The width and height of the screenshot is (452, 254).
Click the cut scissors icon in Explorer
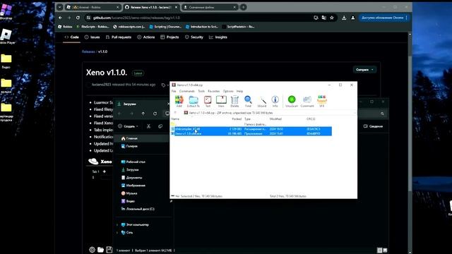(x=148, y=126)
